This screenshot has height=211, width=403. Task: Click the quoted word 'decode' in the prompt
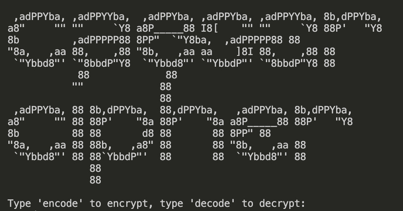coord(212,203)
